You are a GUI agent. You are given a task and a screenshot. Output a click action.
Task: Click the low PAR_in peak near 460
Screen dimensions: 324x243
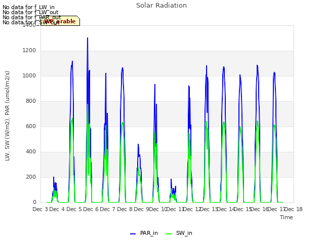[138, 144]
